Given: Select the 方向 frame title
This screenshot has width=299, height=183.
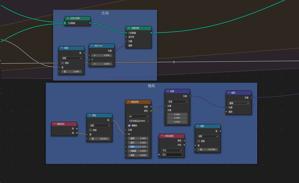Looking at the screenshot, I should (105, 13).
